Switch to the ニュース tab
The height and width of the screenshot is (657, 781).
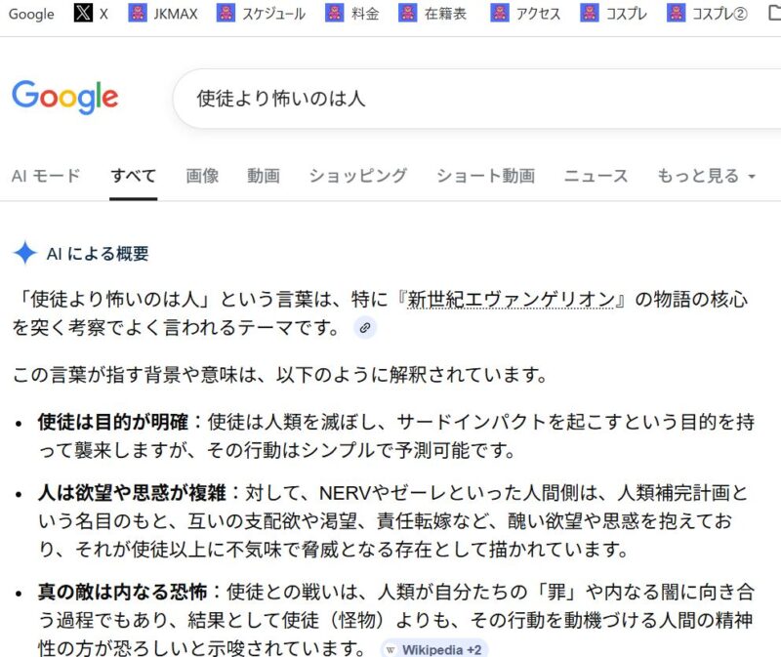tap(596, 176)
